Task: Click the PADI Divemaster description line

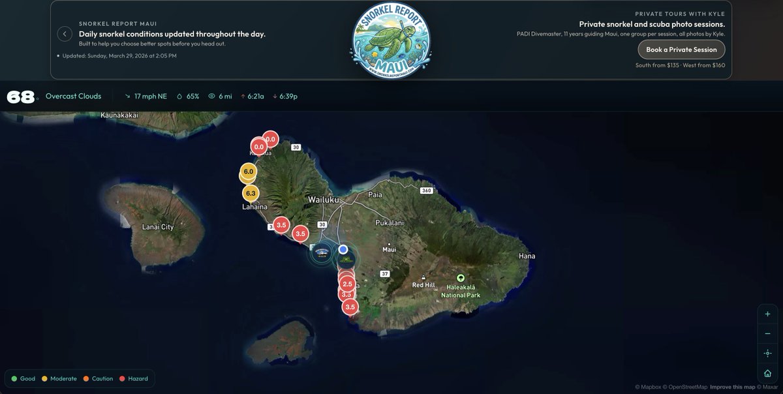Action: click(620, 34)
